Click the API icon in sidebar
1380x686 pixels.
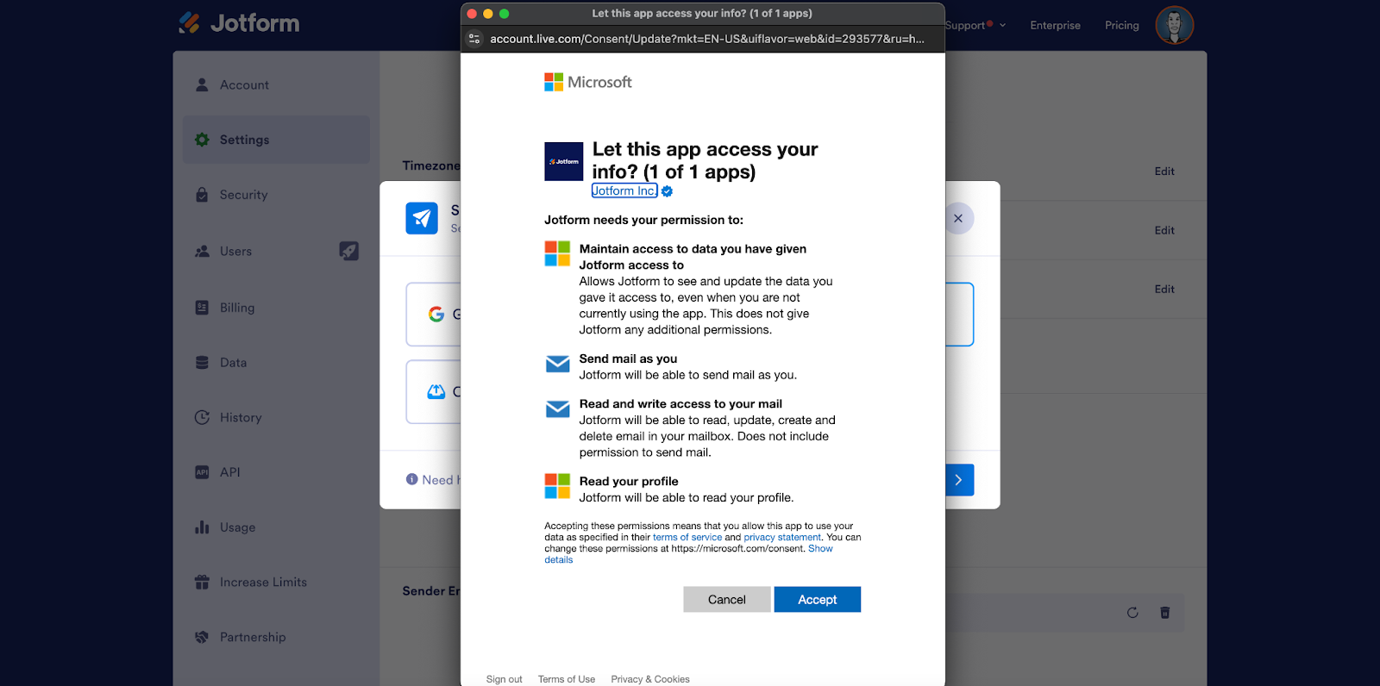point(202,472)
